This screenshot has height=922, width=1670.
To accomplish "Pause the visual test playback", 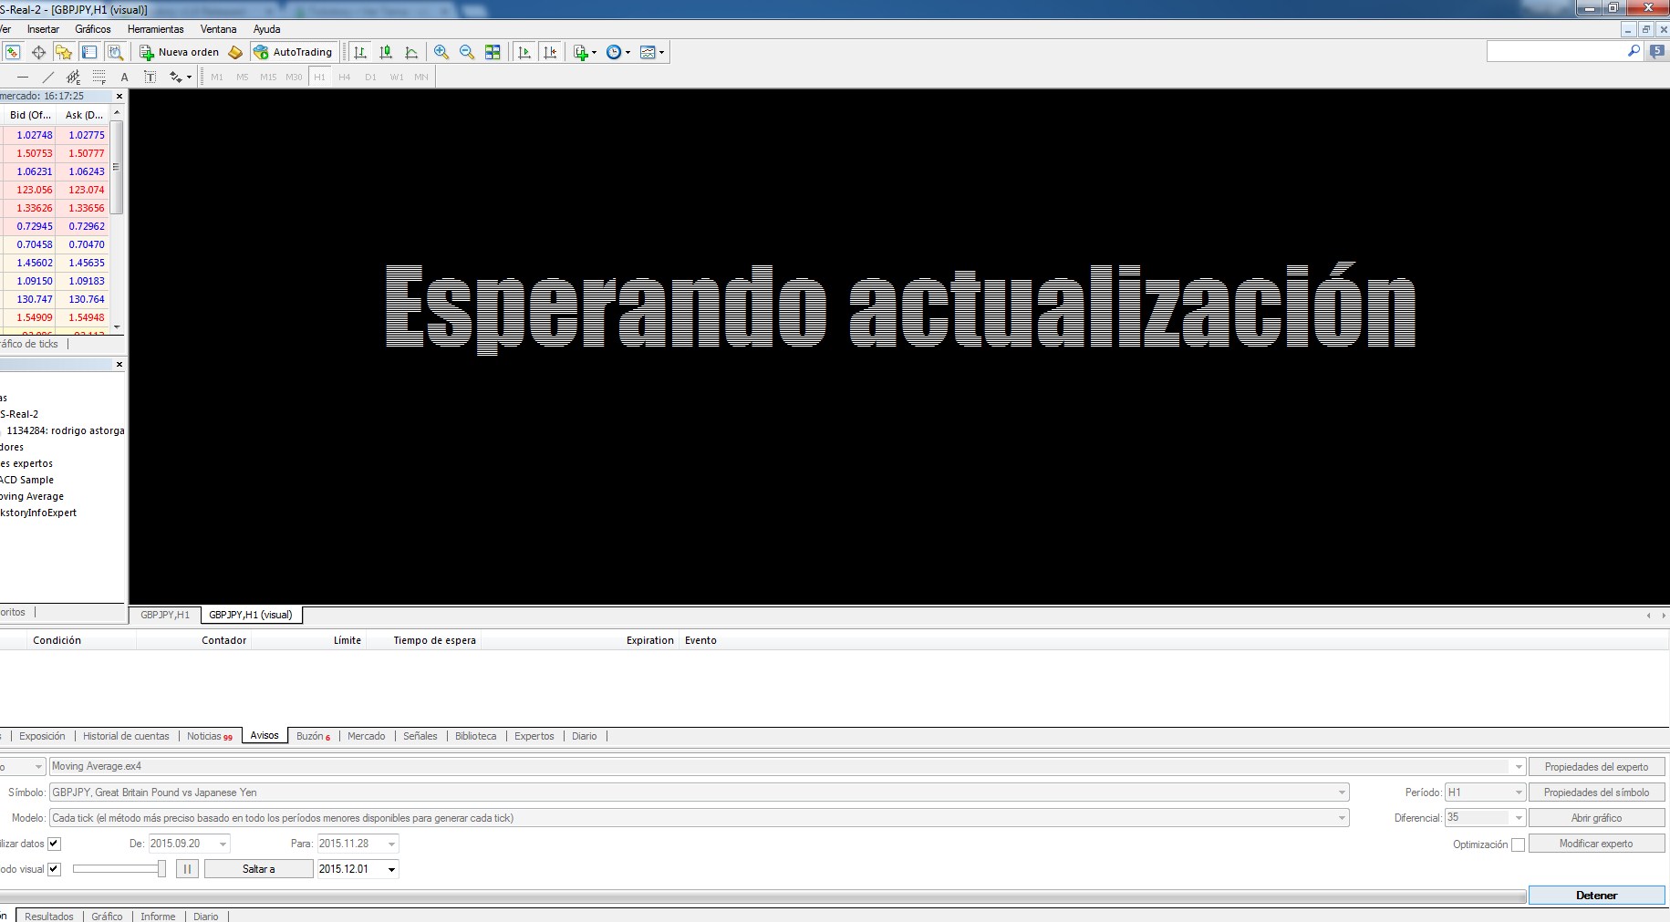I will [x=187, y=869].
